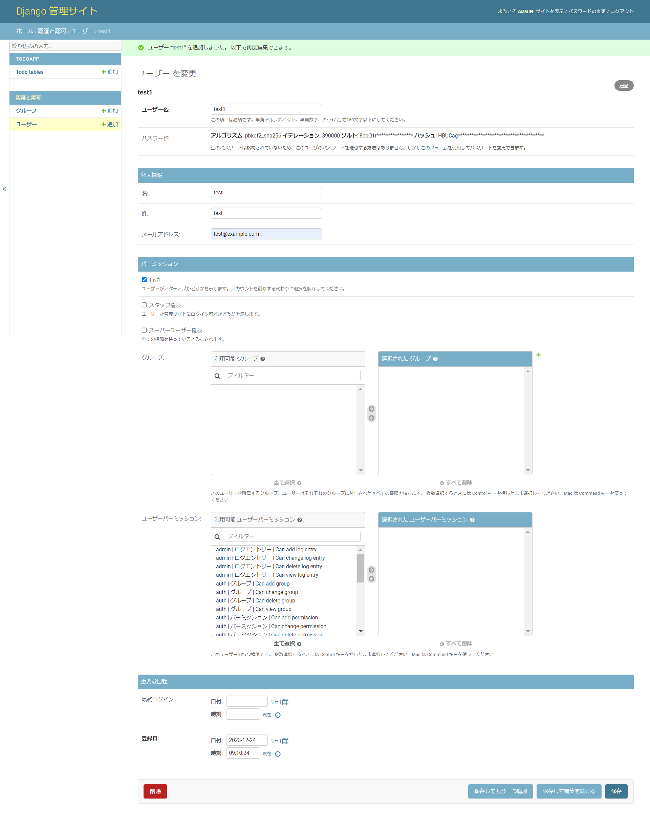Open グループ in sidebar navigation
This screenshot has width=650, height=828.
[x=26, y=111]
